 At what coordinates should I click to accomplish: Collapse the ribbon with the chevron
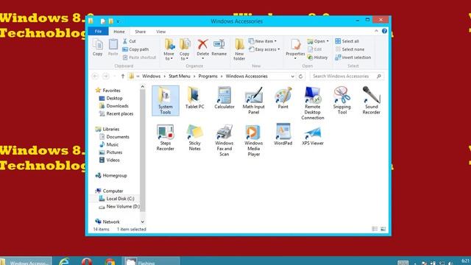click(376, 31)
